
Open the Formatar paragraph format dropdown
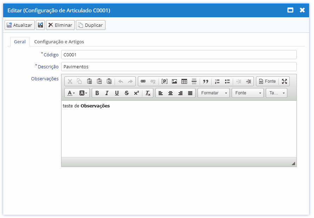tap(213, 93)
